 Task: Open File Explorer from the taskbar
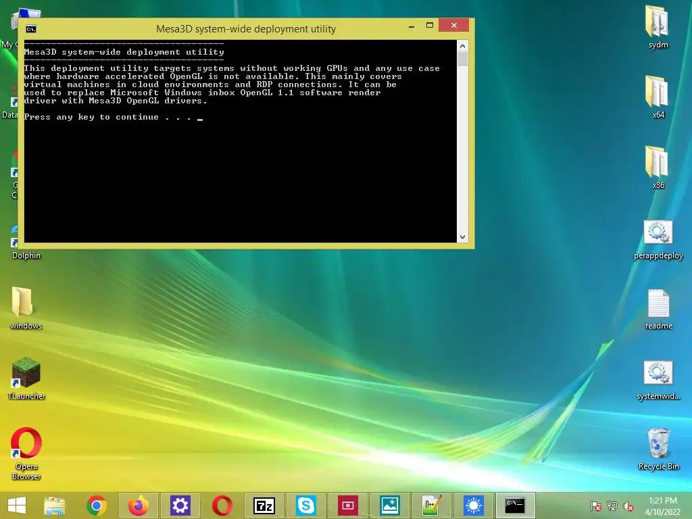click(54, 505)
